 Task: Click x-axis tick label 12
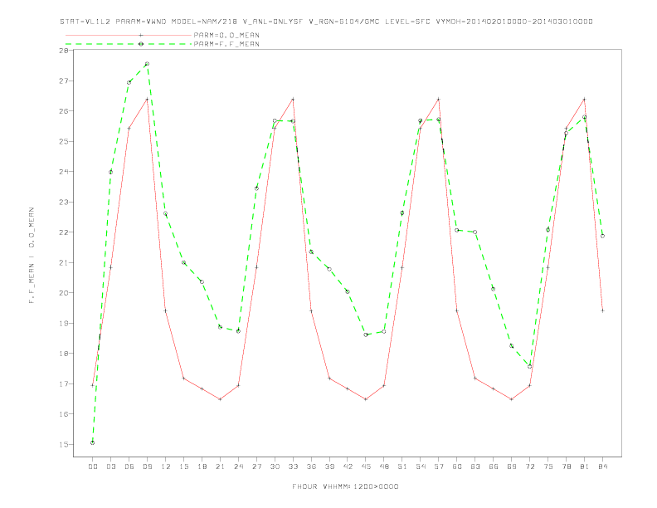(166, 466)
